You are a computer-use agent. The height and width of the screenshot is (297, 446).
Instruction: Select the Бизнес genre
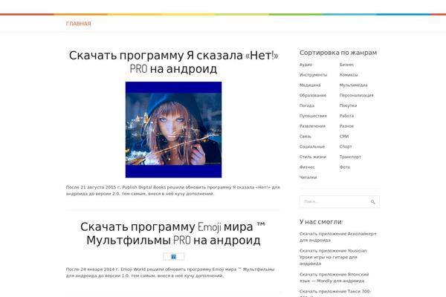pyautogui.click(x=346, y=65)
